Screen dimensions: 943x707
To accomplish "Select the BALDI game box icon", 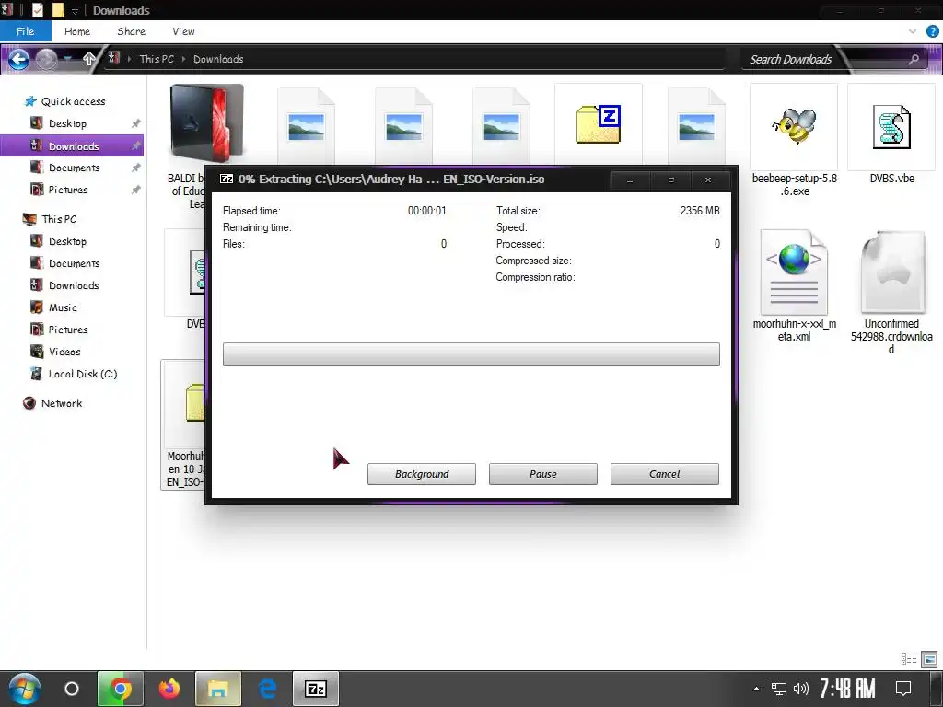I will pyautogui.click(x=206, y=123).
